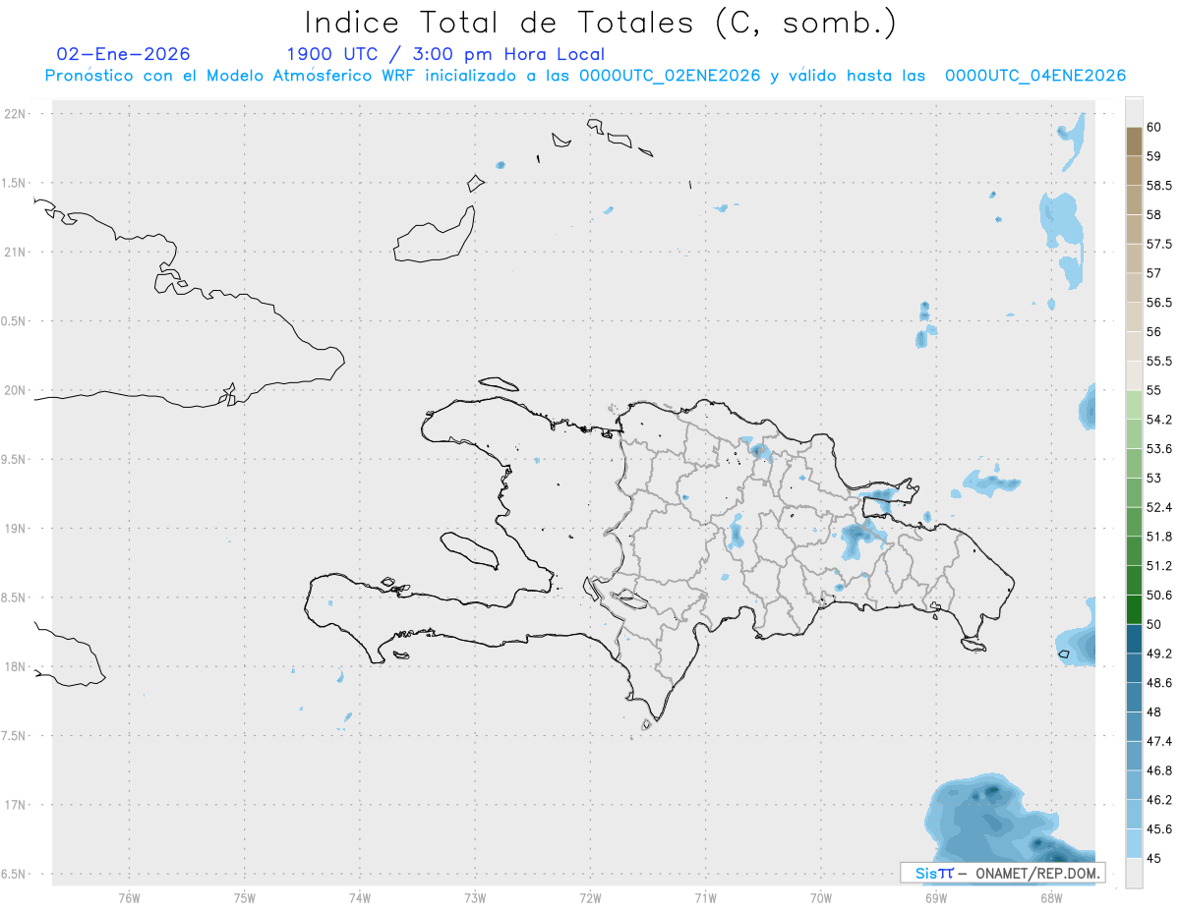
Task: Click the '1900 UTC / 3:00 pm Hora Local' text
Action: pyautogui.click(x=445, y=55)
